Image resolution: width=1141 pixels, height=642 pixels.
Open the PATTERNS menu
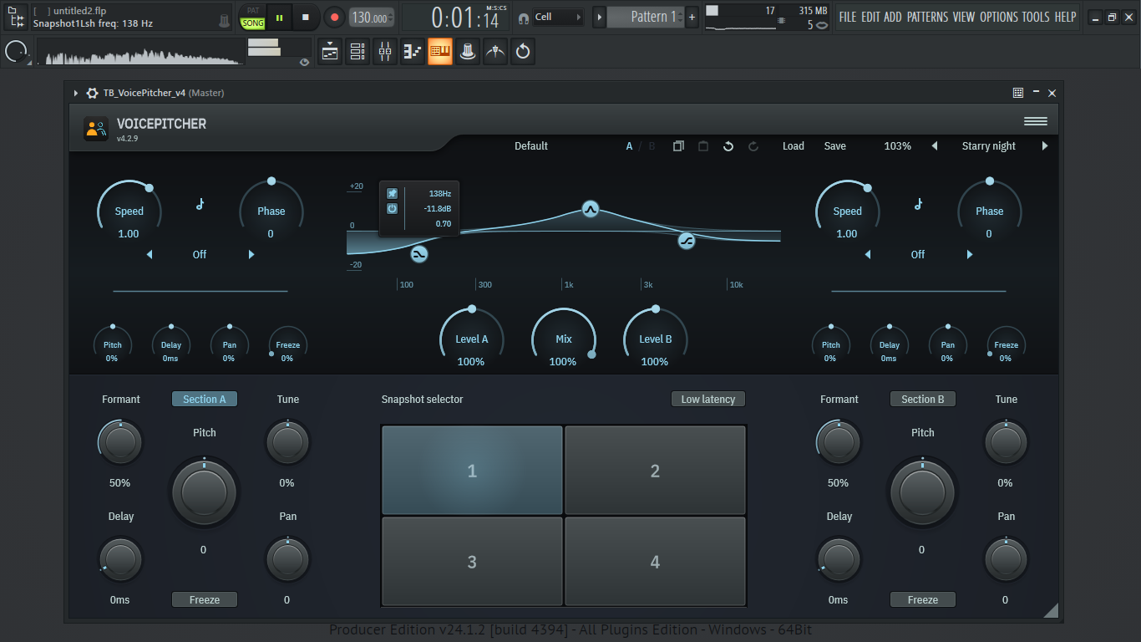point(927,17)
